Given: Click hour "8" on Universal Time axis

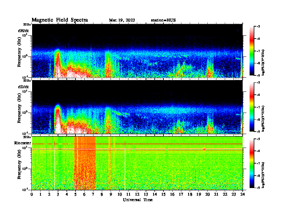Looking at the screenshot, I should tap(102, 195).
